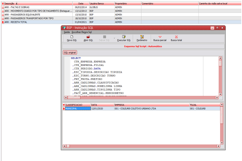Run the query with Executar SQL
This screenshot has width=242, height=161.
124,38
